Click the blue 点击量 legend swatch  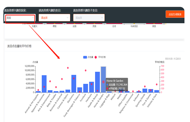(x=85, y=57)
